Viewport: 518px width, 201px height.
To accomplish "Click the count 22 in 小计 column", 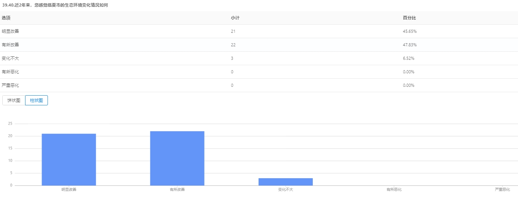I will [x=233, y=45].
